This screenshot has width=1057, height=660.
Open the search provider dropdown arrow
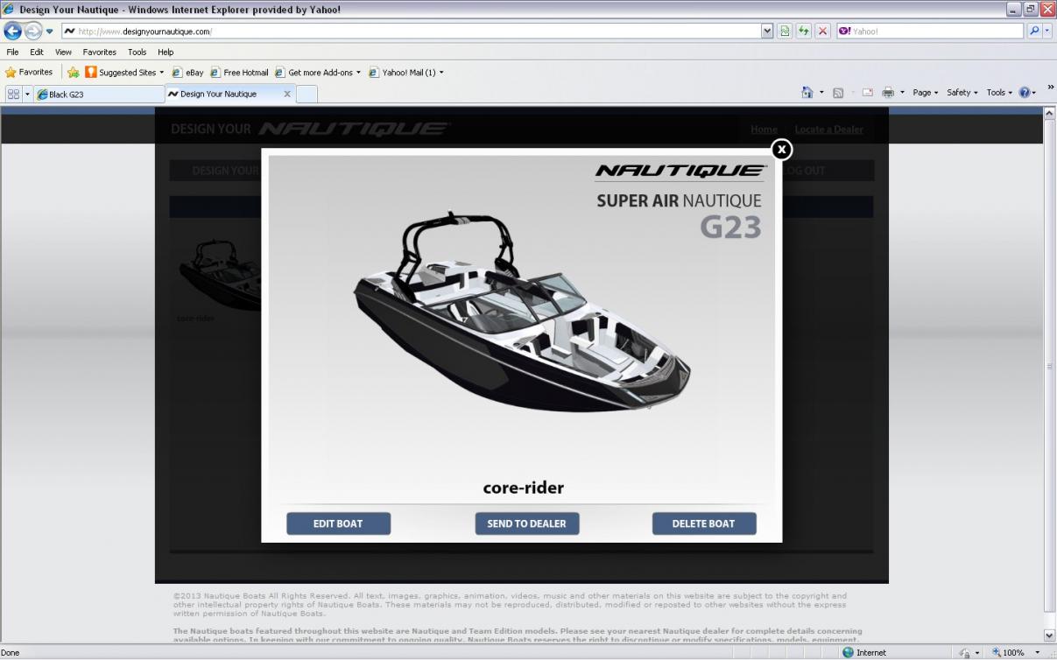(1047, 32)
